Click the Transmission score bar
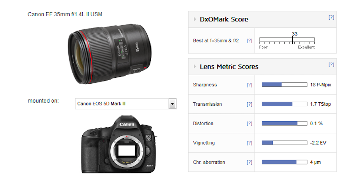Screen dimensions: 358x185 pyautogui.click(x=284, y=104)
